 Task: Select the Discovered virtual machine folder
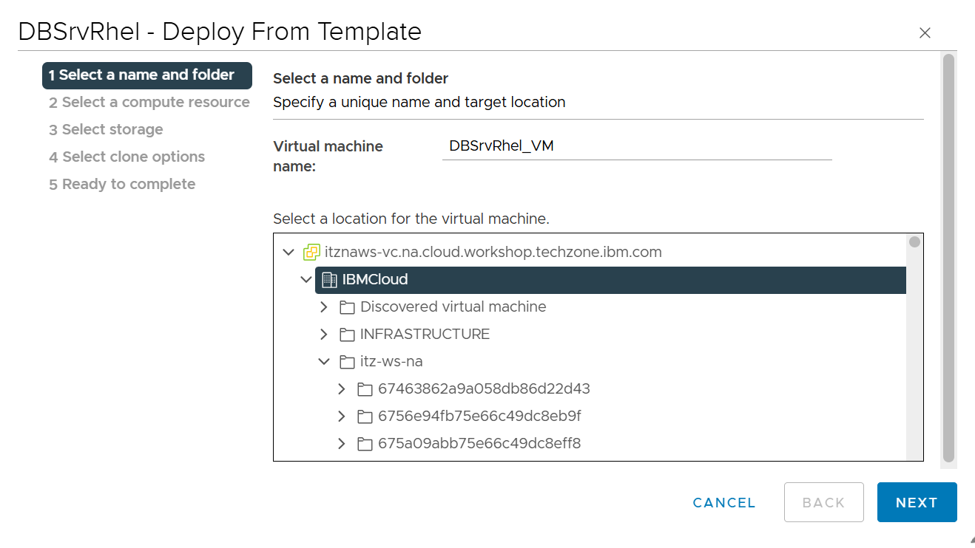click(452, 306)
